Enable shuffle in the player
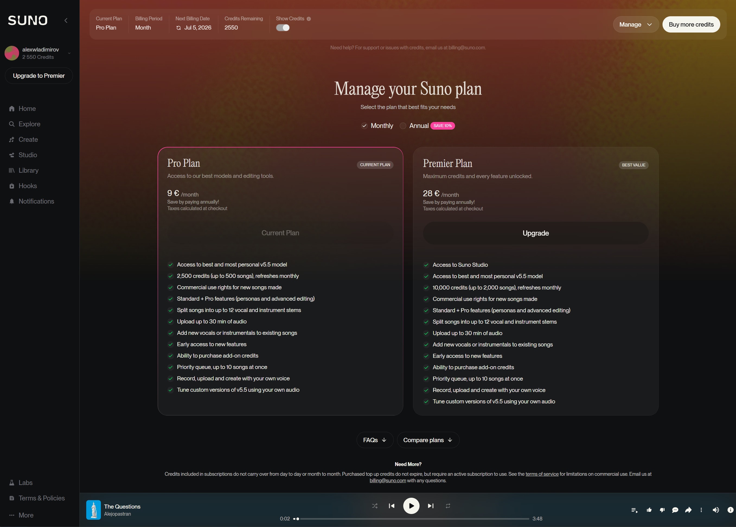This screenshot has height=527, width=736. (375, 506)
